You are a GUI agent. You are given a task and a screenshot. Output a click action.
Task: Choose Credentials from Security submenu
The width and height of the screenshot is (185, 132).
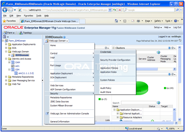pyautogui.click(x=115, y=52)
